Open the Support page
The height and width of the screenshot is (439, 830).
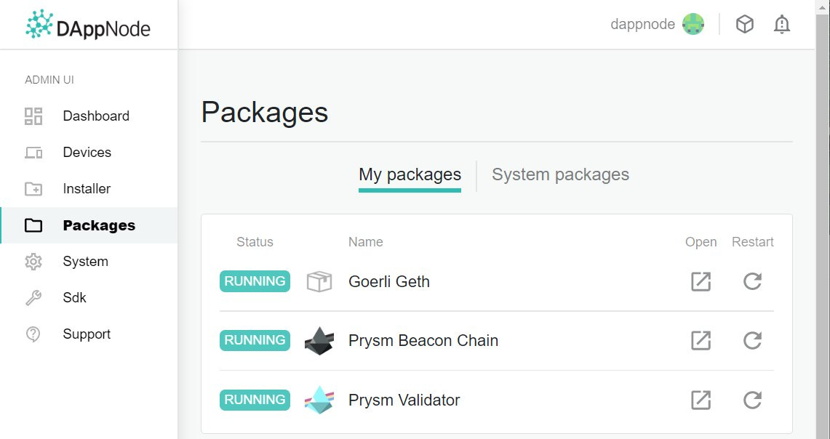coord(89,334)
